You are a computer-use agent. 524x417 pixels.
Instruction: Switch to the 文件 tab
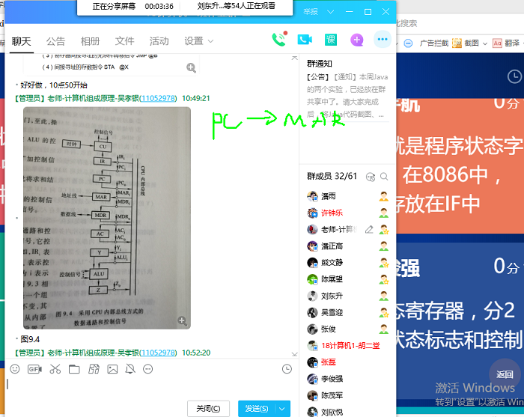(124, 41)
